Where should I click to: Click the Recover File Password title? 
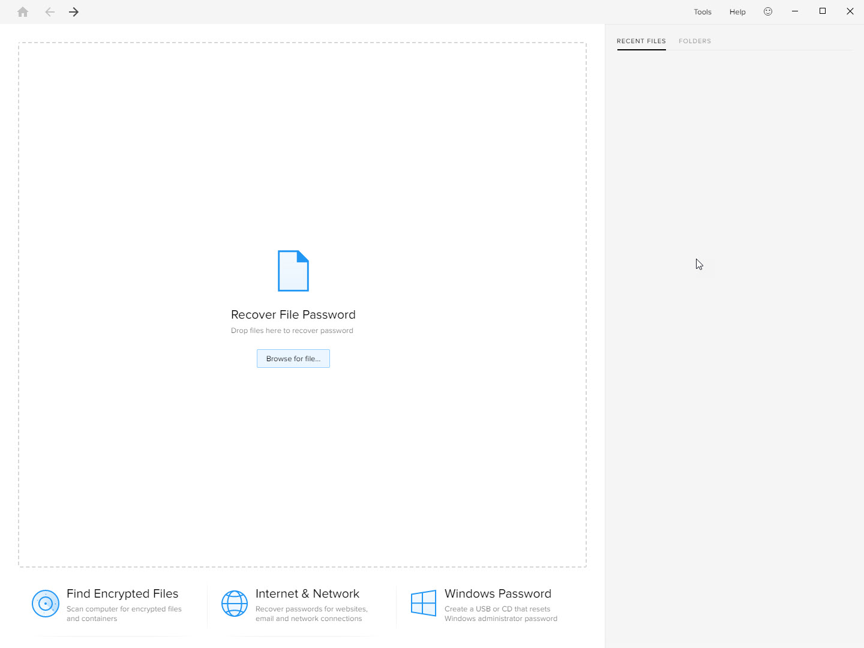pos(293,314)
